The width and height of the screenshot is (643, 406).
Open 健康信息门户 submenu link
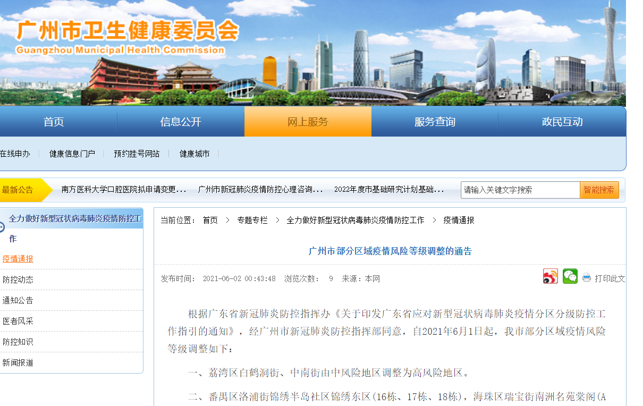click(72, 154)
